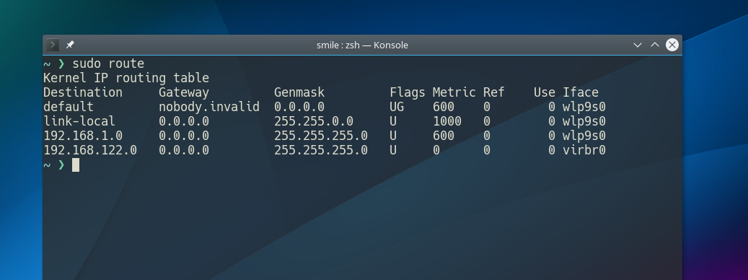Select the 'Iface' column header
This screenshot has width=748, height=280.
(x=581, y=92)
